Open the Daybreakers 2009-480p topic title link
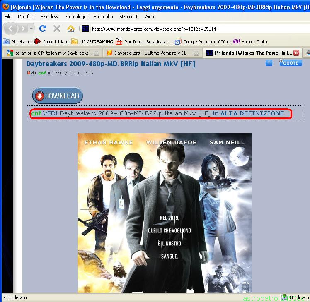The width and height of the screenshot is (310, 302). point(111,64)
